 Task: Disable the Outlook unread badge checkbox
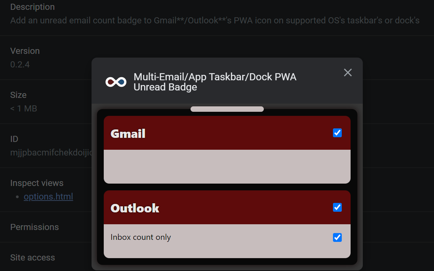coord(337,207)
